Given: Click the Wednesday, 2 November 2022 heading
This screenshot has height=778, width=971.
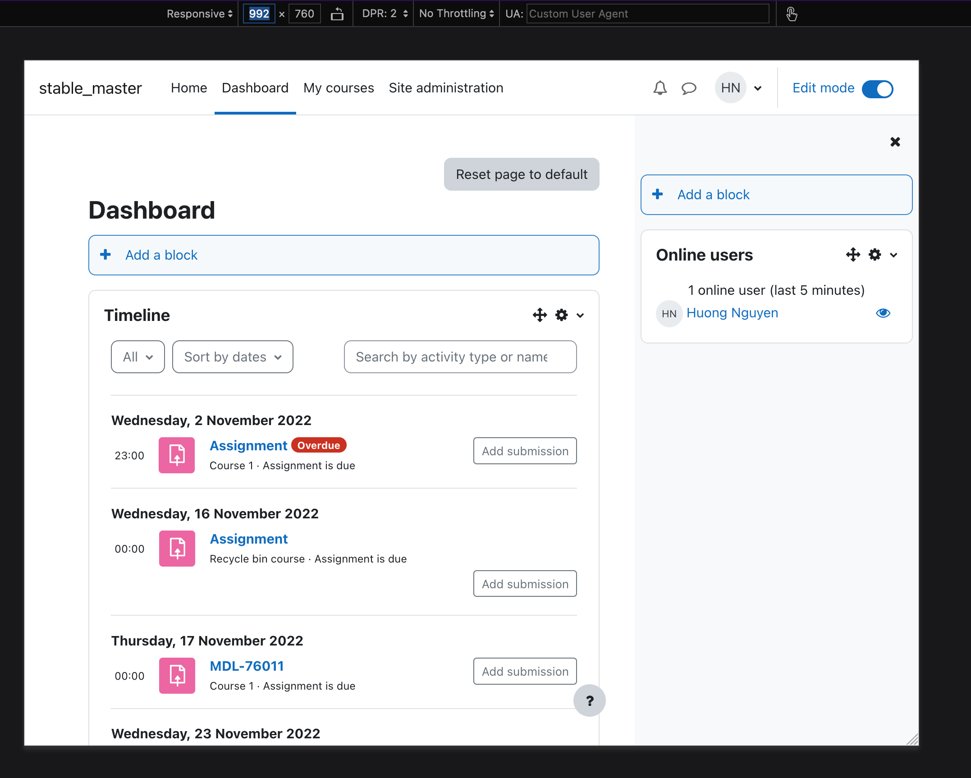Looking at the screenshot, I should [x=211, y=420].
